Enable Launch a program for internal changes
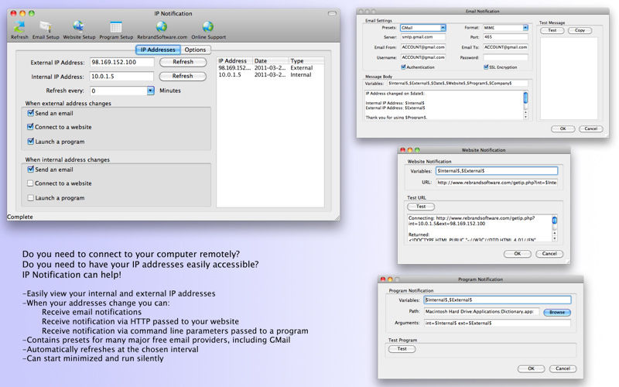 (30, 197)
